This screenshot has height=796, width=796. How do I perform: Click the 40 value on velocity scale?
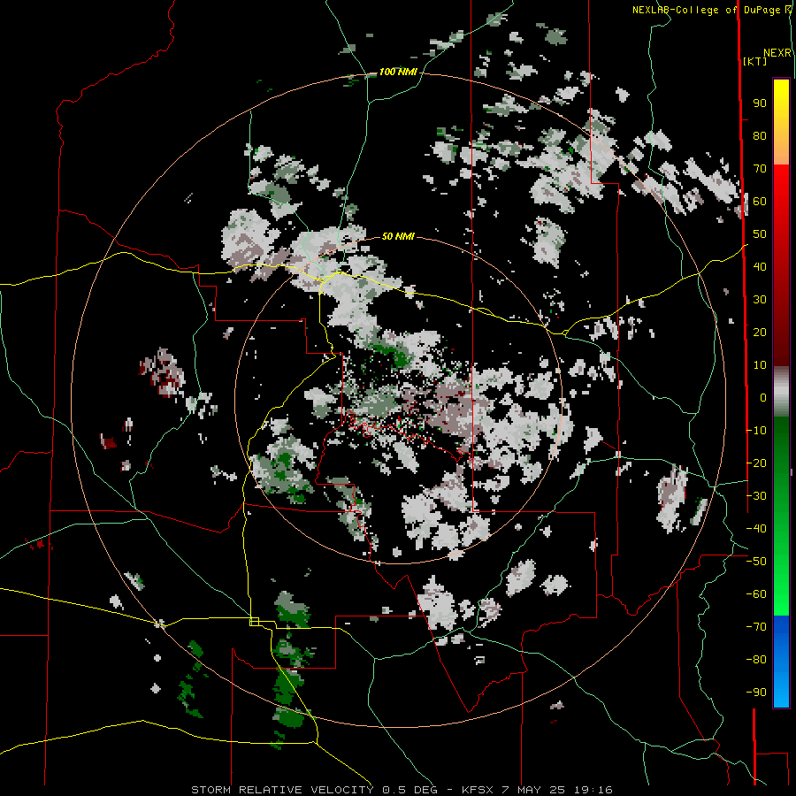[760, 266]
